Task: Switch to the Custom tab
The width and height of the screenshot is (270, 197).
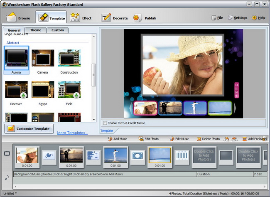Action: tap(58, 30)
